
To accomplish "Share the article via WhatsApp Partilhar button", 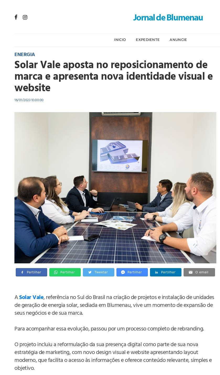I will (x=65, y=272).
